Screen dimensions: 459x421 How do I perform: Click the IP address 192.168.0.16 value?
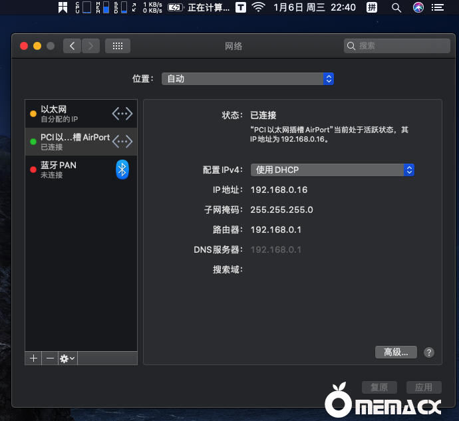pyautogui.click(x=279, y=190)
